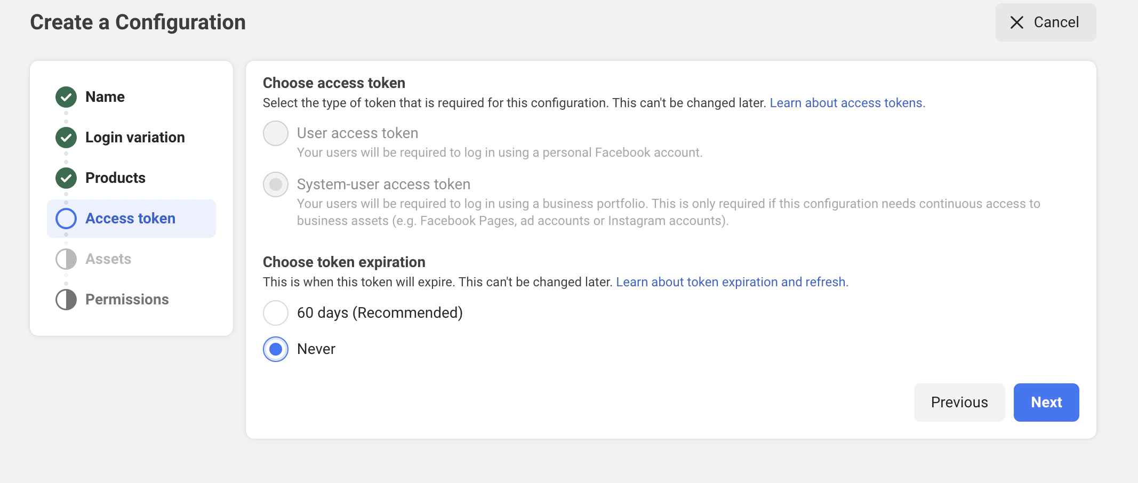The image size is (1138, 483).
Task: Switch to the Products step
Action: 115,178
